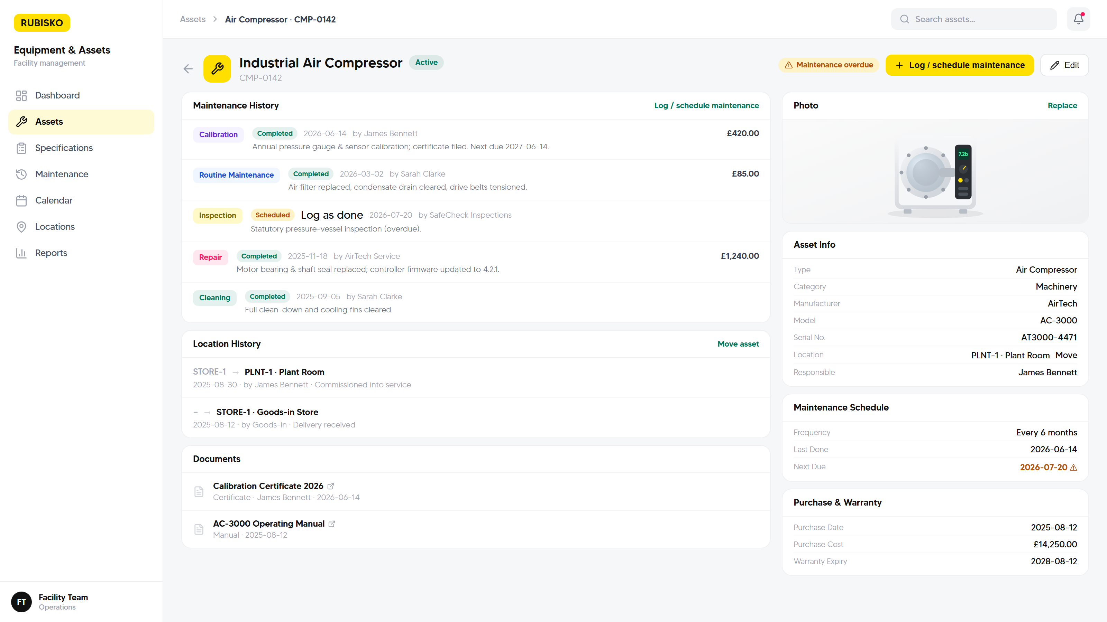Click the Inspection tag
The height and width of the screenshot is (622, 1107).
coord(218,216)
